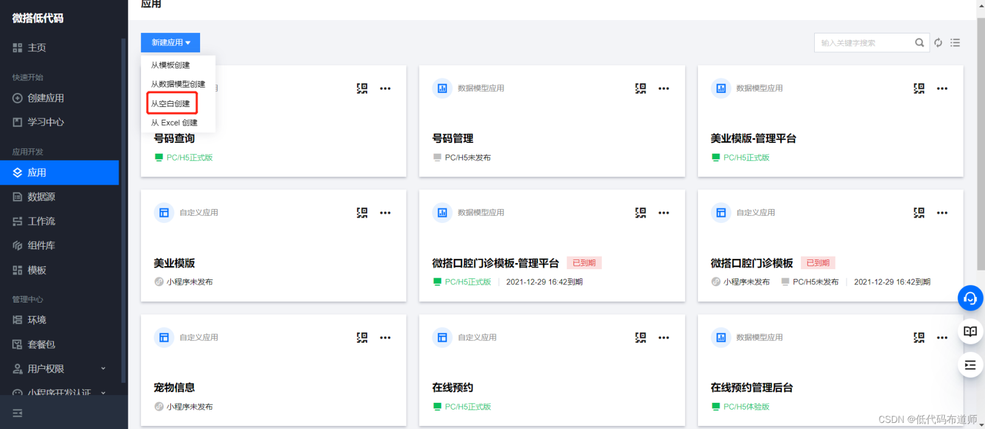Focus the keyword search input field
Viewport: 985px width, 429px height.
click(x=863, y=43)
